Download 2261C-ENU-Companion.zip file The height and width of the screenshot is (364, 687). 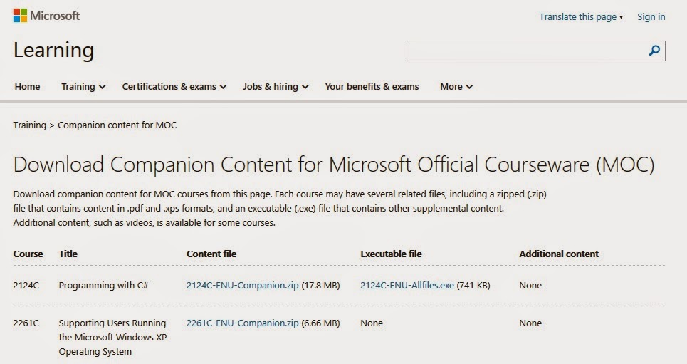(x=242, y=323)
